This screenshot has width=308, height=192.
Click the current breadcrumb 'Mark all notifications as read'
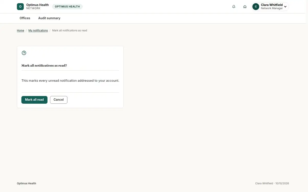70,30
